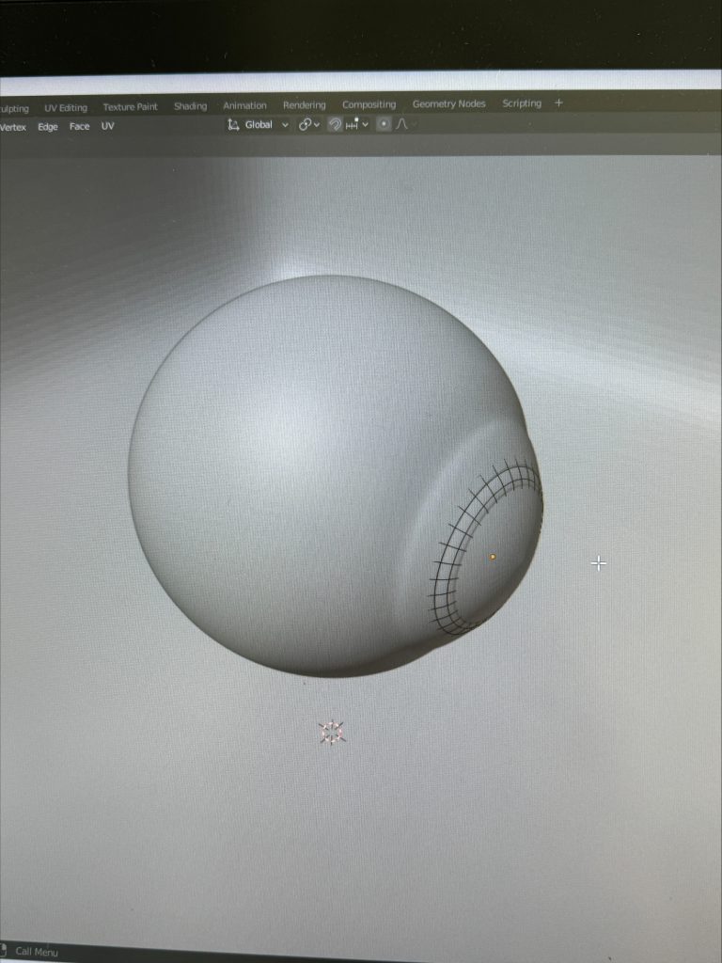
Task: Open the Rendering workspace tab
Action: coord(305,105)
